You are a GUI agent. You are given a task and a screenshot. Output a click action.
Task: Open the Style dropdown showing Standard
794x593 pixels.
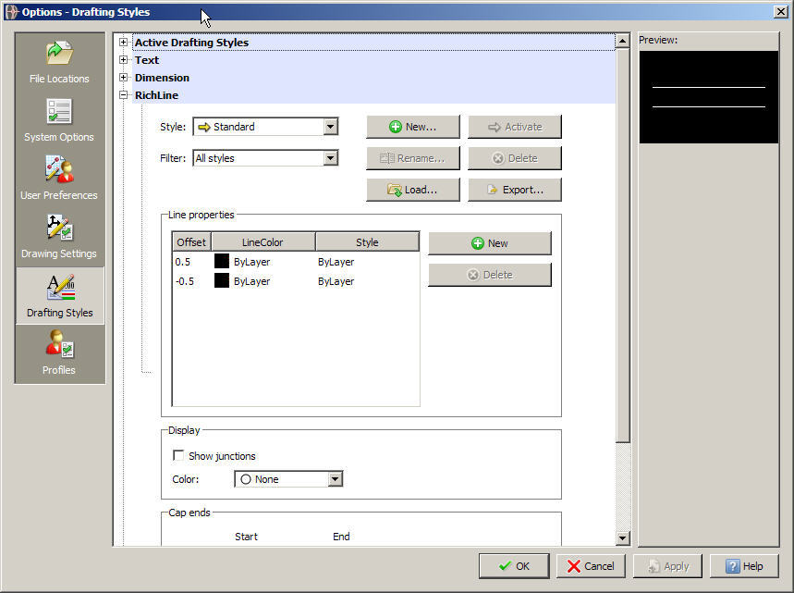(330, 127)
